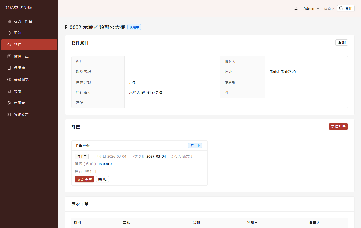The image size is (361, 228).
Task: Open the Admin user dropdown
Action: [311, 8]
